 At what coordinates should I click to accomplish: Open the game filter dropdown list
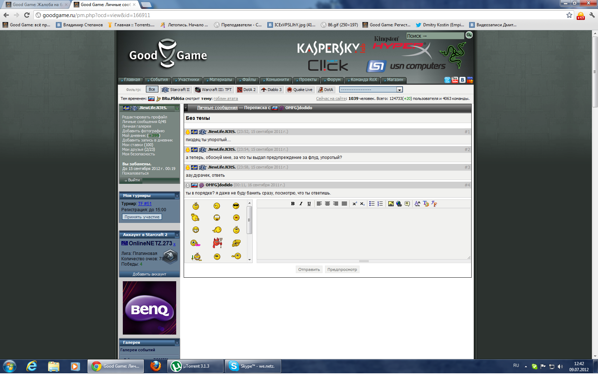point(371,90)
